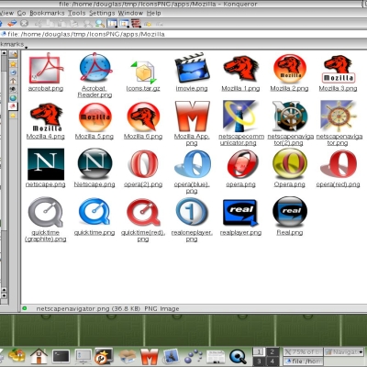The image size is (367, 367).
Task: Select the imovie.png clapperboard icon
Action: coord(192,68)
